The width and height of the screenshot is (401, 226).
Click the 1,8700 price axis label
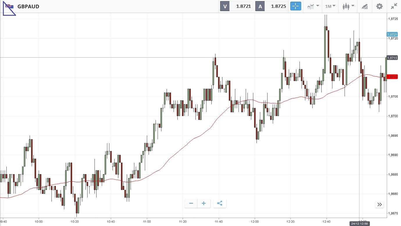(x=393, y=116)
